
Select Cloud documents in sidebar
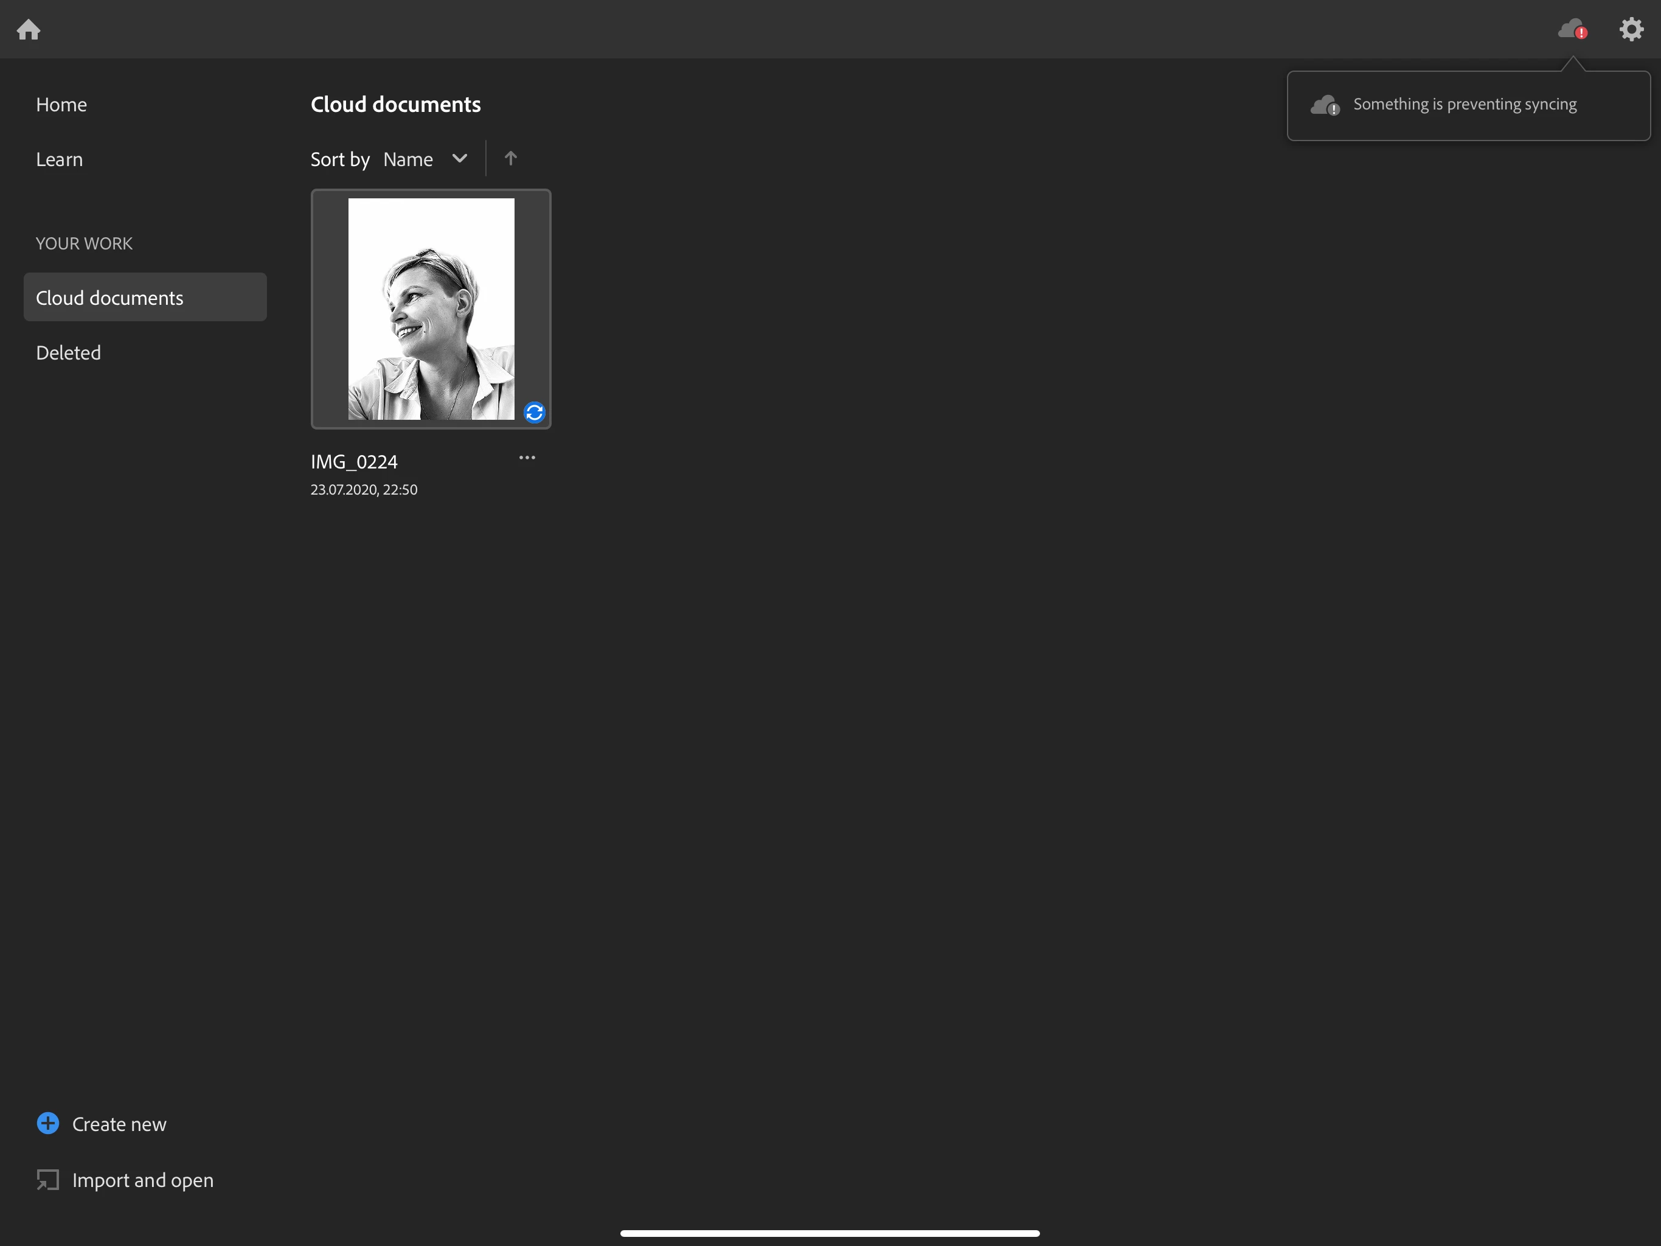[109, 298]
